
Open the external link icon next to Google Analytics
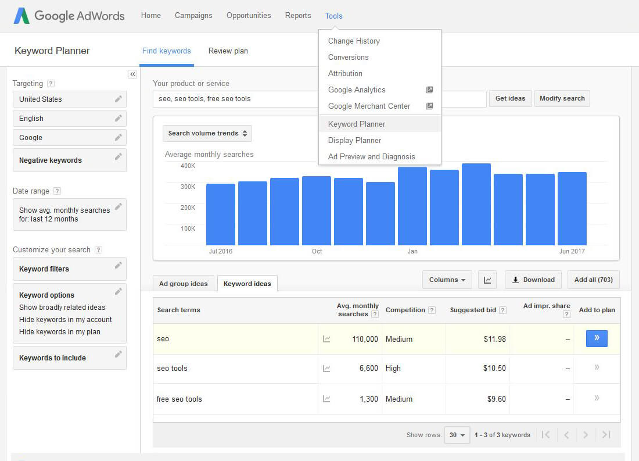point(429,90)
